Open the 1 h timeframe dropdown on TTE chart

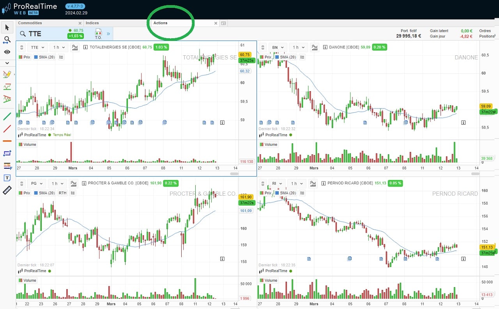pyautogui.click(x=59, y=47)
